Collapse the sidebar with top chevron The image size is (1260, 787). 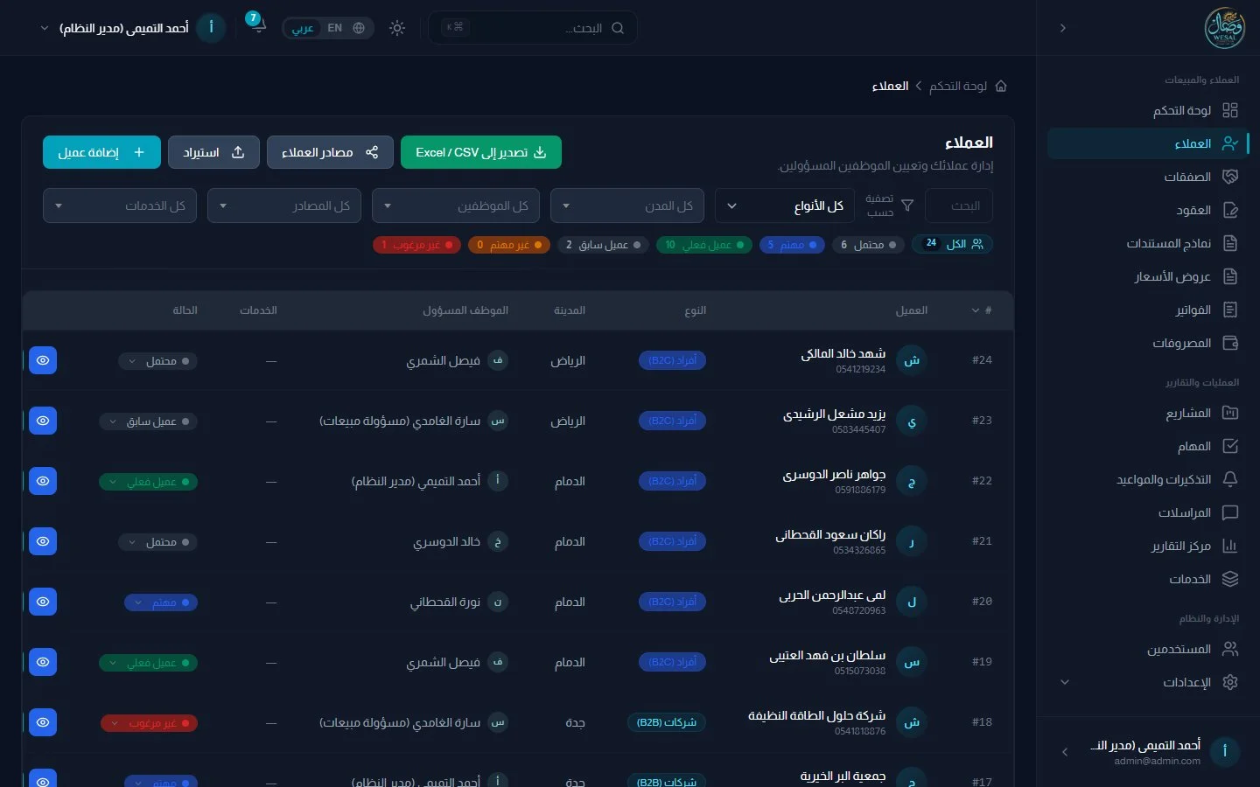pos(1062,28)
